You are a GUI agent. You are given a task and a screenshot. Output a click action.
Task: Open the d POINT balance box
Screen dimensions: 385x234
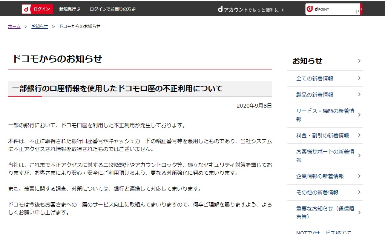click(x=334, y=9)
